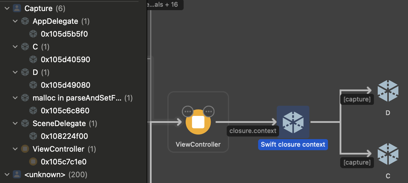This screenshot has width=408, height=183.
Task: Select the Swift closure context node
Action: point(293,122)
